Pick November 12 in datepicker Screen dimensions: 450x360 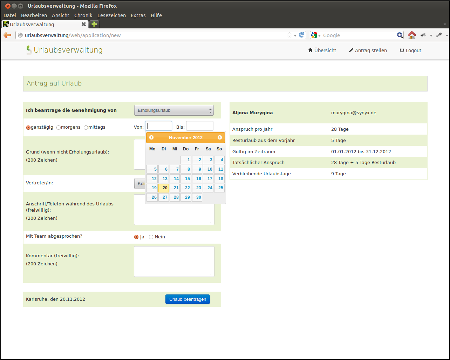click(152, 179)
